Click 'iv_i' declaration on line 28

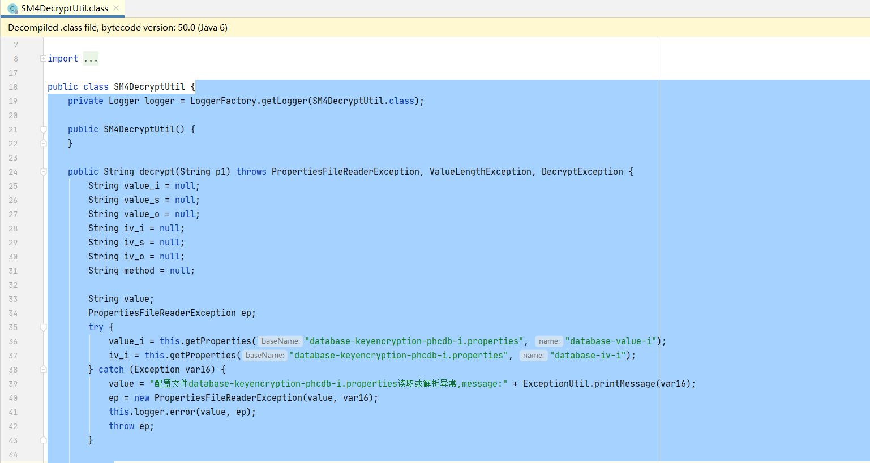[x=134, y=228]
